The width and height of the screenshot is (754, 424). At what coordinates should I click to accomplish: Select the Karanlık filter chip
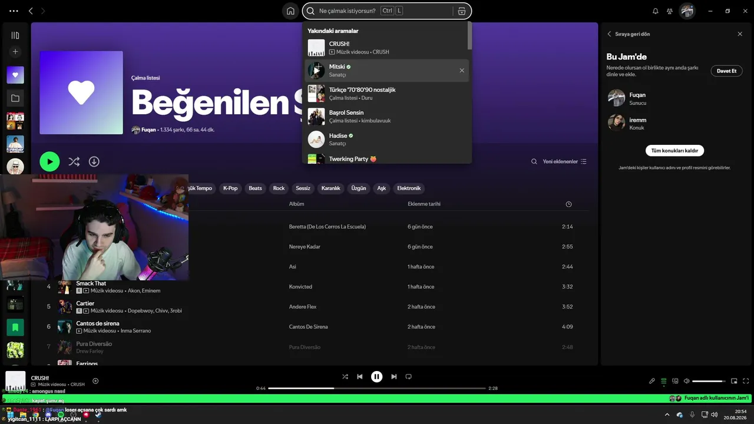click(330, 188)
